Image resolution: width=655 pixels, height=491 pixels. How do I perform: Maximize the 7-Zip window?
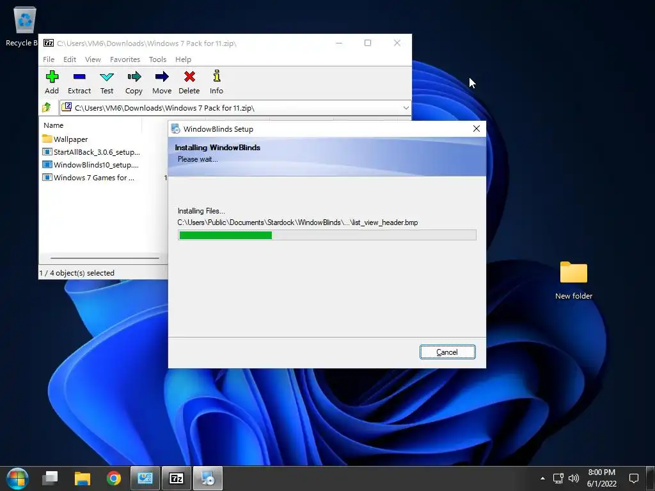coord(368,43)
